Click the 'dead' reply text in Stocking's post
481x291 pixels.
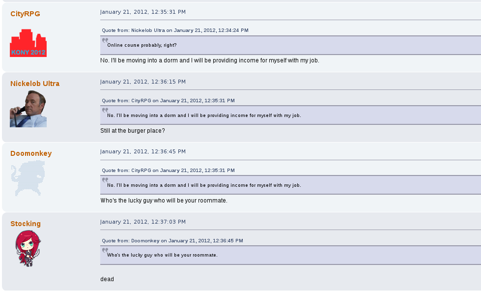point(107,279)
